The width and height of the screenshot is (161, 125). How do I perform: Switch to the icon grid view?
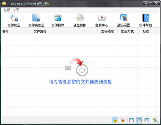pyautogui.click(x=131, y=120)
